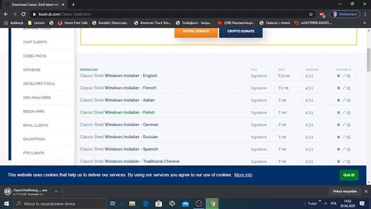The width and height of the screenshot is (371, 209).
Task: Open Task View on the taskbar
Action: pyautogui.click(x=113, y=204)
